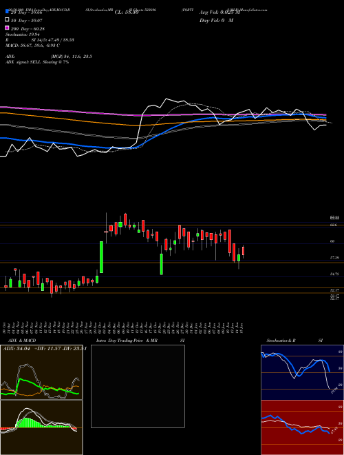Click the 'Avg Vol: 0.025 M' label

219,12
